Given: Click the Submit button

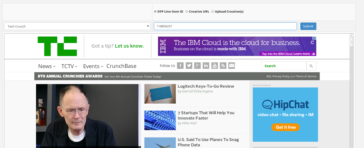Looking at the screenshot, I should click(x=308, y=26).
